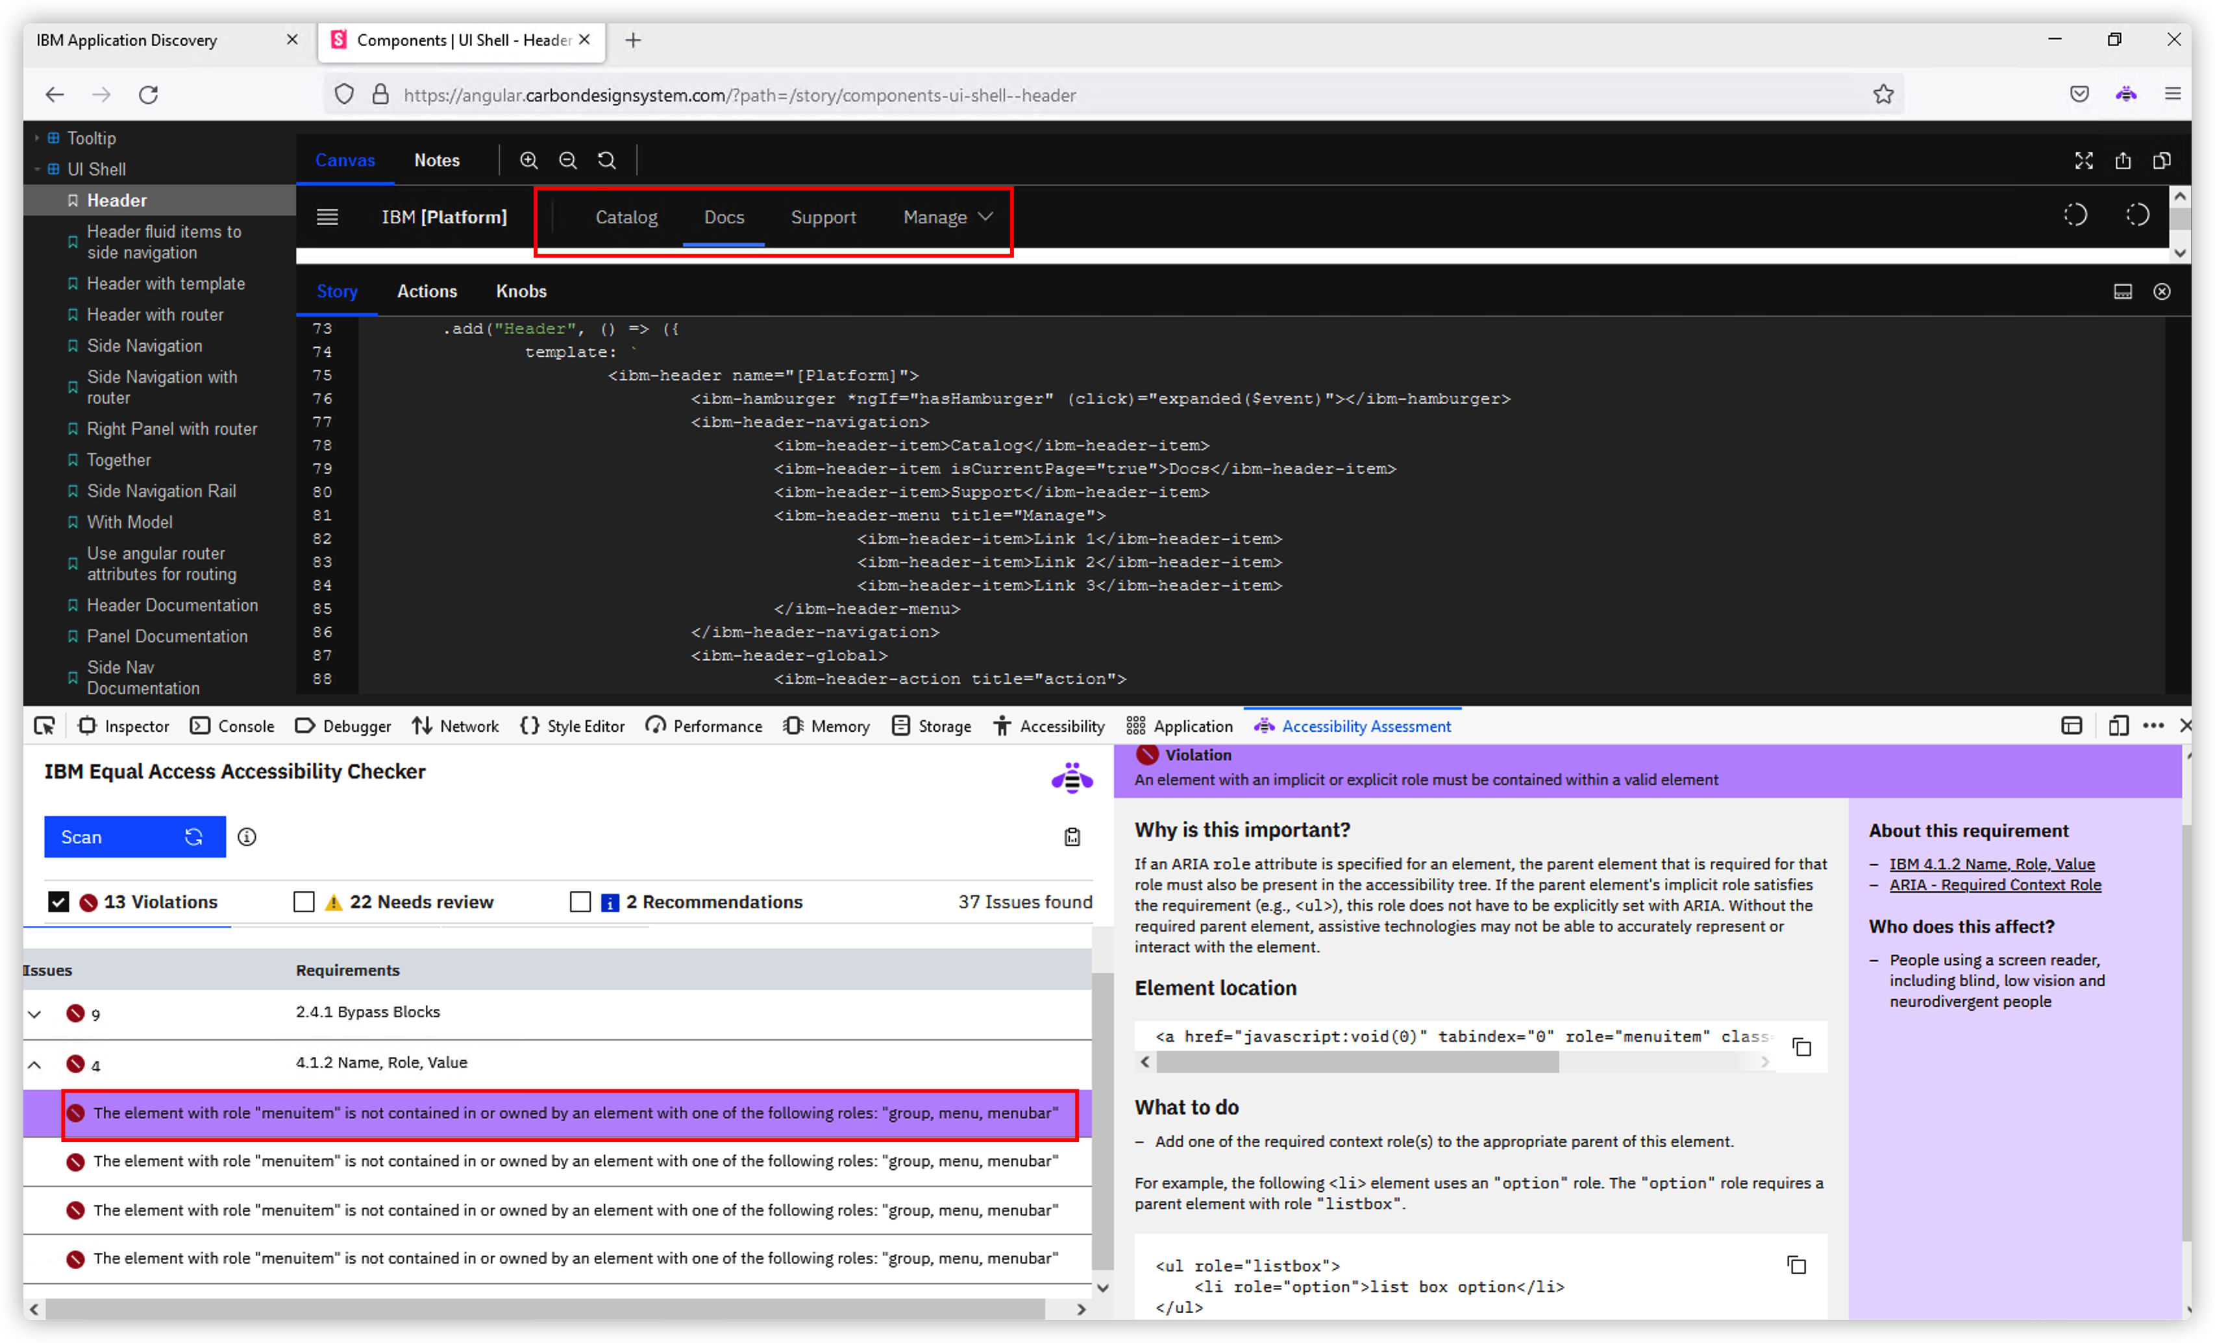The height and width of the screenshot is (1343, 2215).
Task: Switch to the Knobs tab
Action: tap(521, 291)
